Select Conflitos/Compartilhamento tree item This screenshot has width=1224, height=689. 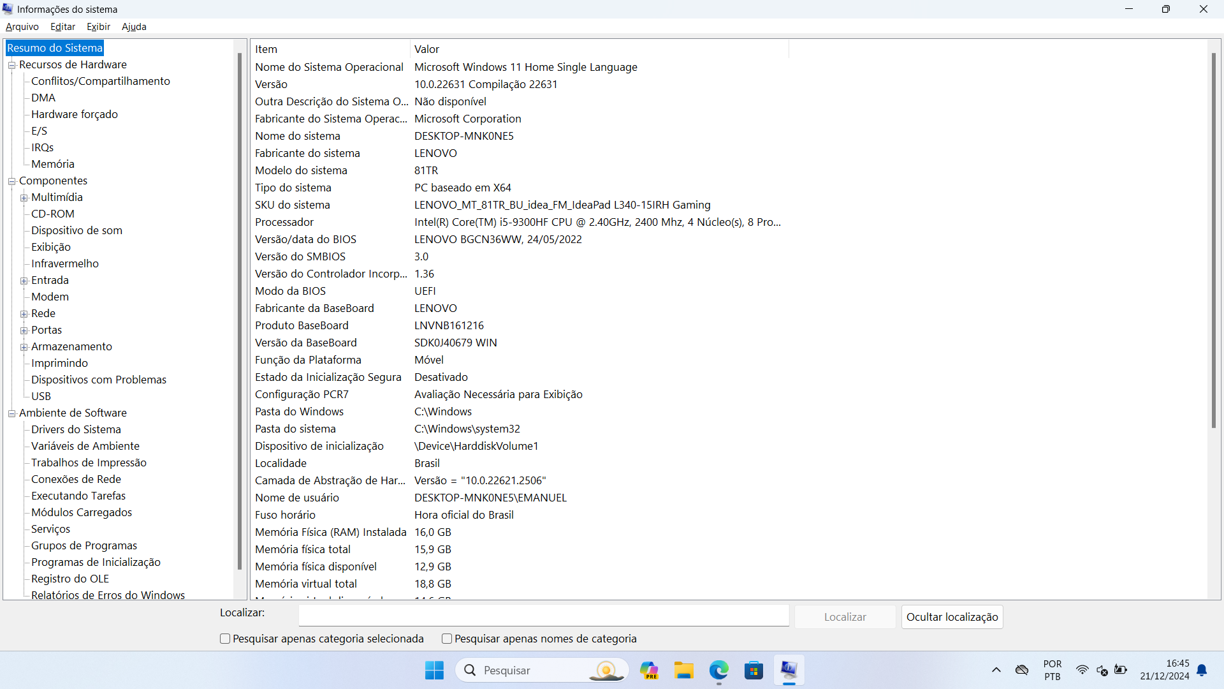tap(101, 81)
